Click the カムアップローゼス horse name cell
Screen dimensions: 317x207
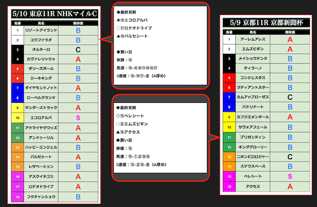[x=253, y=97]
